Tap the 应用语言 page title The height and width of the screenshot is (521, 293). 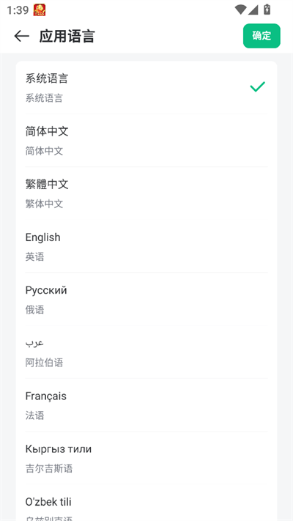(x=67, y=36)
